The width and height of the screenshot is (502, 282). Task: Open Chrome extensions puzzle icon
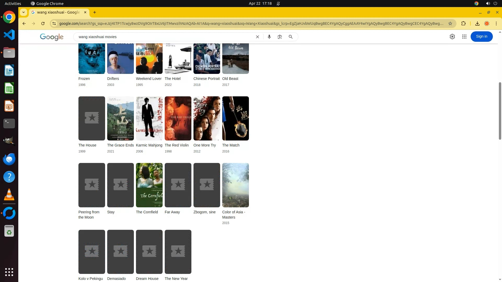pyautogui.click(x=463, y=23)
